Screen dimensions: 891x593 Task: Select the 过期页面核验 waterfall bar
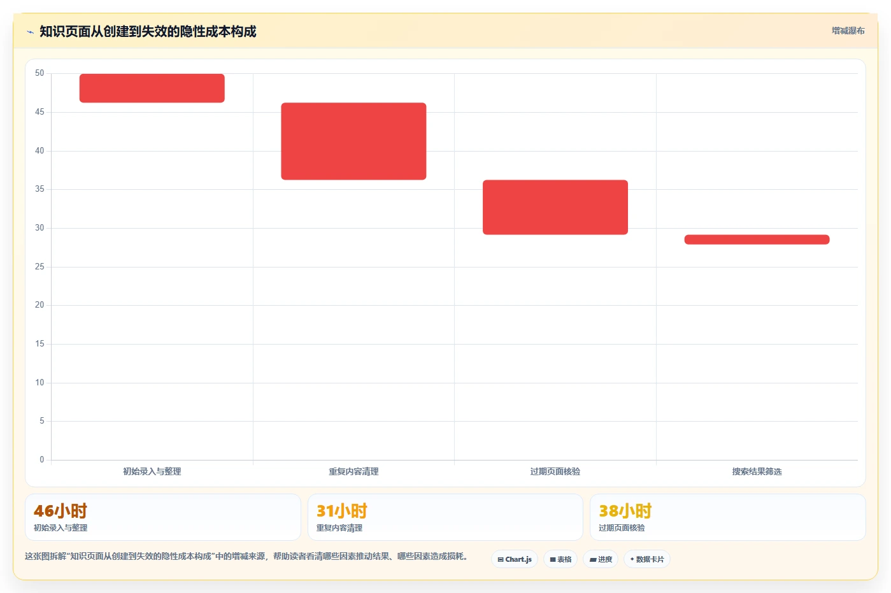pyautogui.click(x=555, y=207)
